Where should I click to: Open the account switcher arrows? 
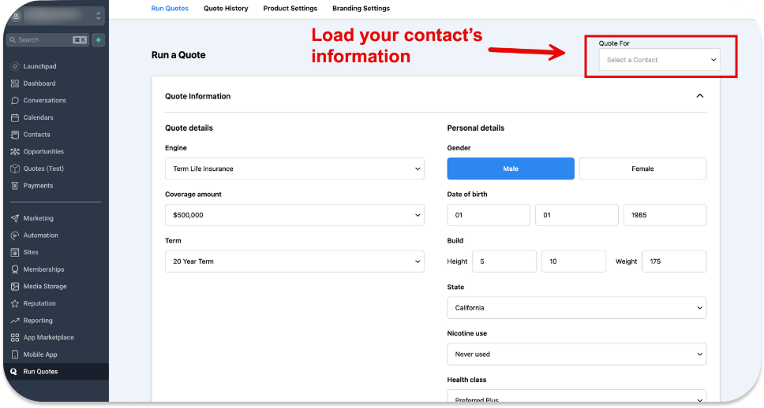click(x=99, y=16)
